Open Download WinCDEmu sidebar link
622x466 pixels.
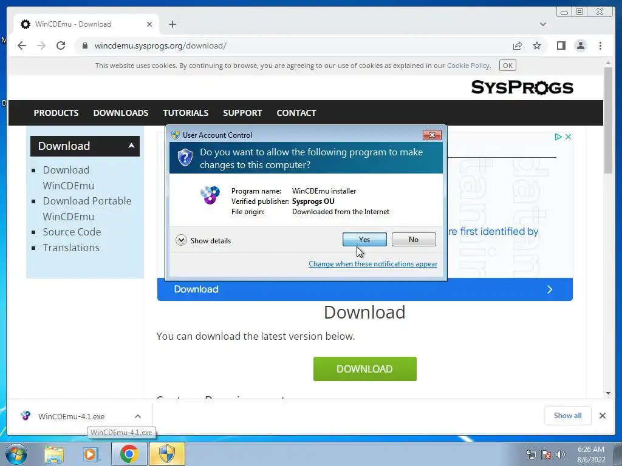point(69,178)
